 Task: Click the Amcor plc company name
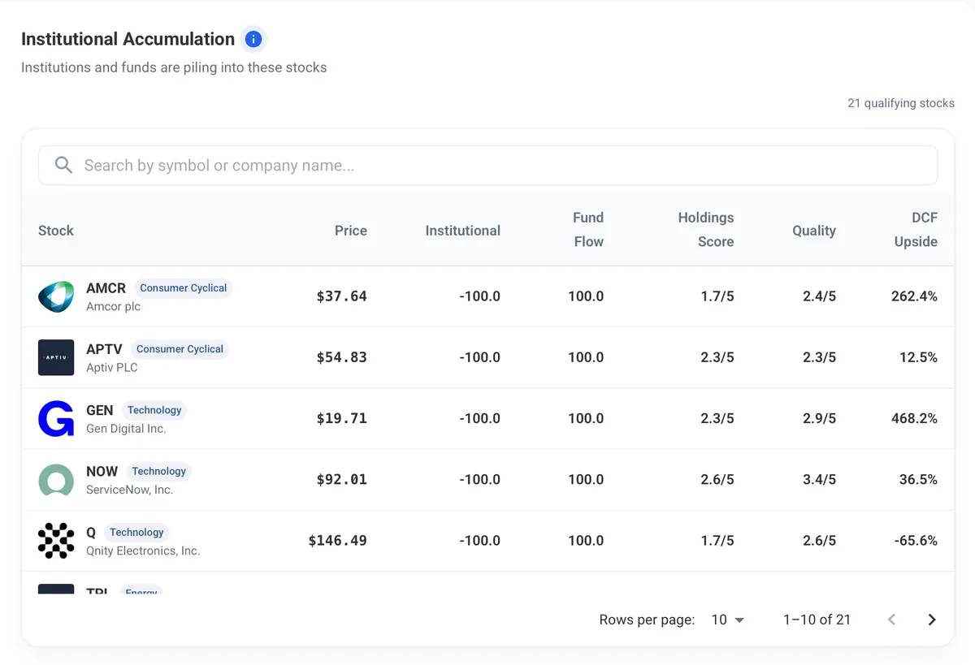click(x=114, y=306)
